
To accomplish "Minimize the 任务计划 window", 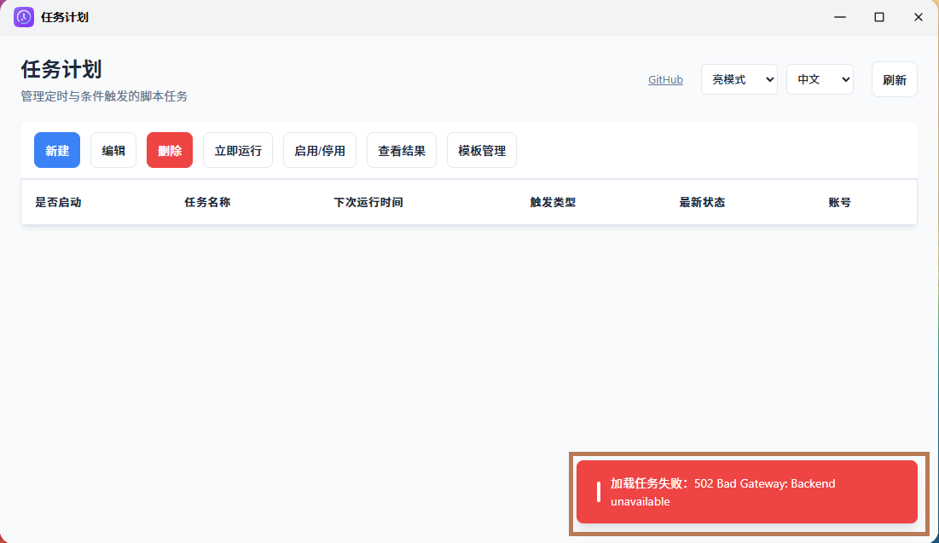I will click(839, 17).
